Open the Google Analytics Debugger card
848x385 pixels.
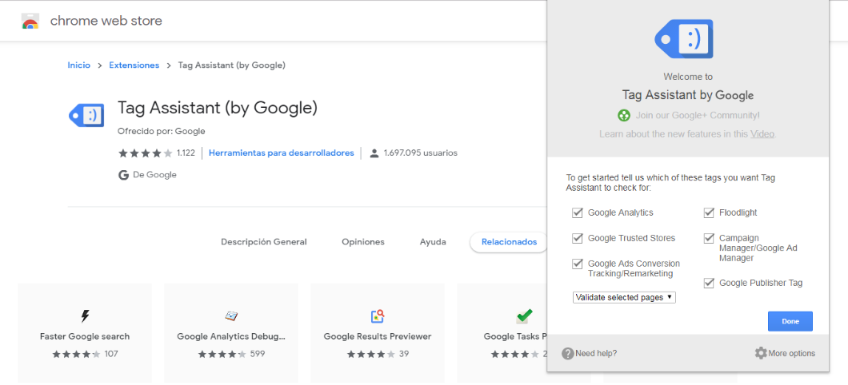231,333
